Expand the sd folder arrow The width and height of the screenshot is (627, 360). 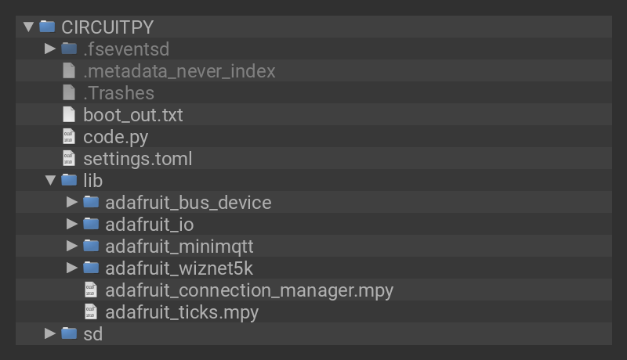pyautogui.click(x=51, y=333)
